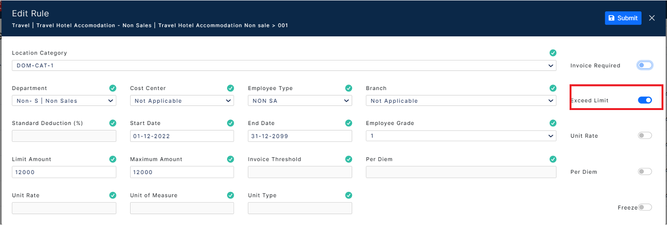Viewport: 667px width, 225px height.
Task: Click green check icon beside Invoice Threshold
Action: click(349, 159)
